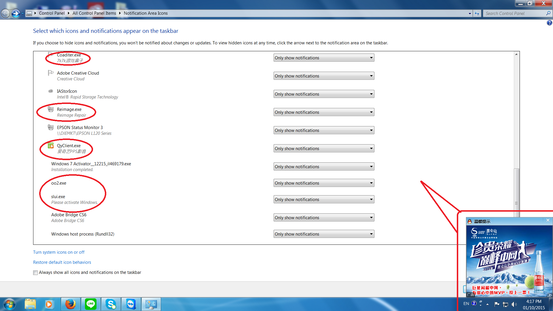Image resolution: width=553 pixels, height=311 pixels.
Task: Go to All Control Panel Items breadcrumb
Action: click(x=94, y=13)
